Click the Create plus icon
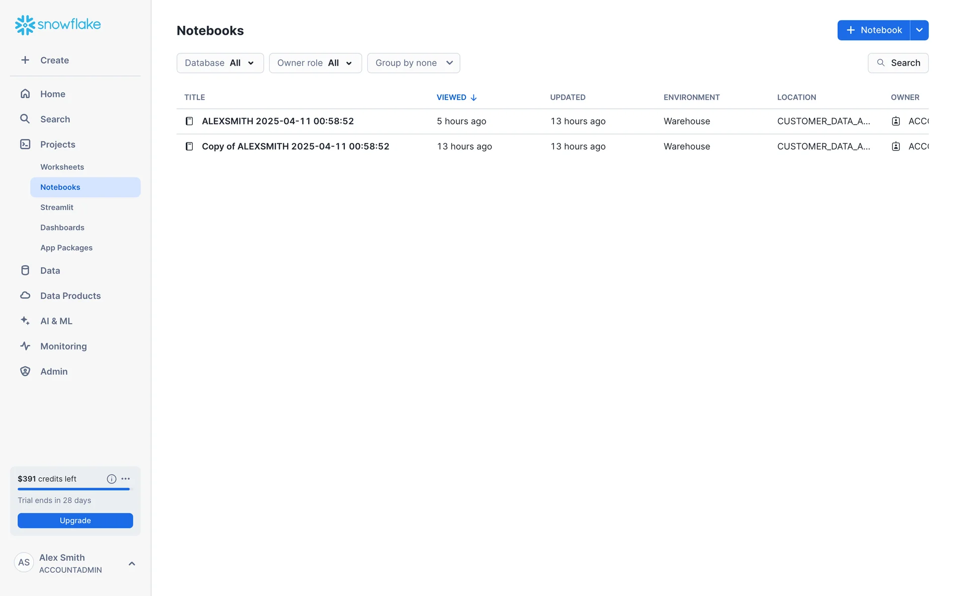Viewport: 954px width, 596px height. [x=25, y=60]
